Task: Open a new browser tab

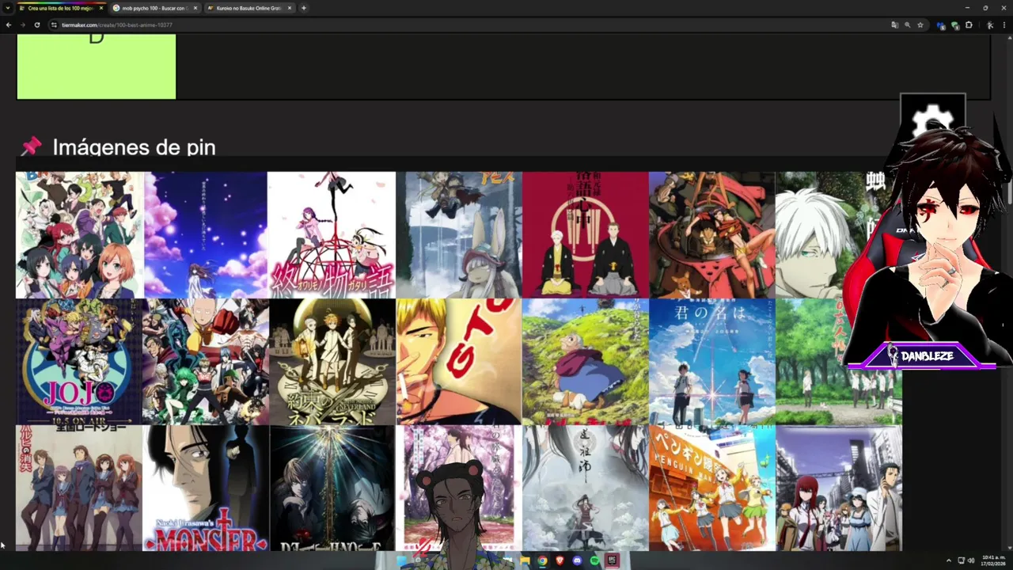Action: click(x=304, y=8)
